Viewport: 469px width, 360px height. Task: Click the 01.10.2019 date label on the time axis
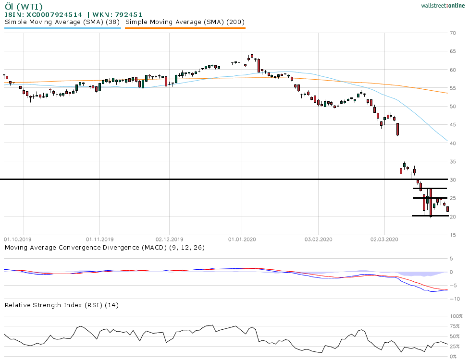point(17,239)
